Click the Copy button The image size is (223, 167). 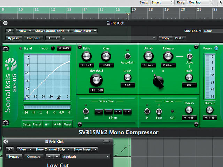click(x=165, y=38)
